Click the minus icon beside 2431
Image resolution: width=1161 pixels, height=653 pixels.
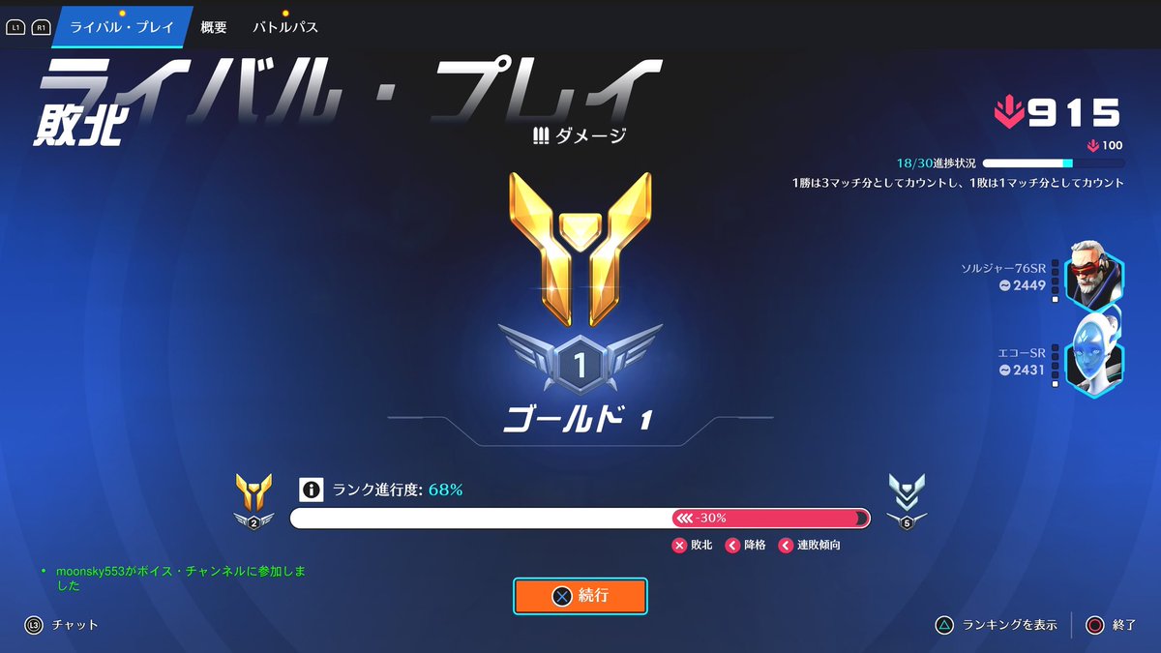(1004, 371)
